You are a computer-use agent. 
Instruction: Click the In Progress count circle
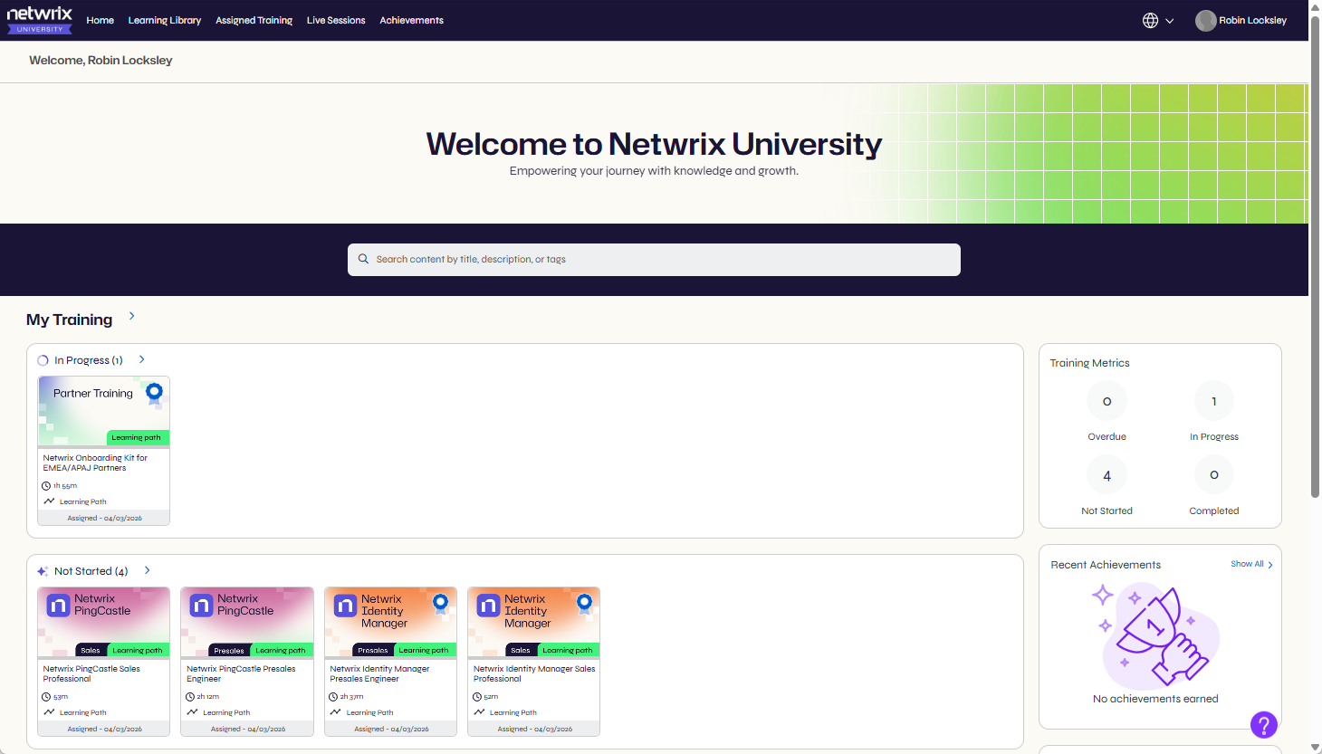point(1214,401)
